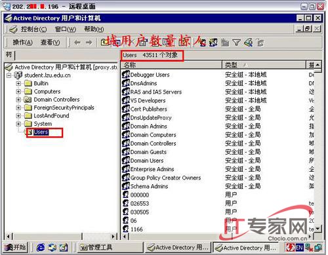The height and width of the screenshot is (255, 328).
Task: Select the System container in the tree
Action: [x=43, y=124]
